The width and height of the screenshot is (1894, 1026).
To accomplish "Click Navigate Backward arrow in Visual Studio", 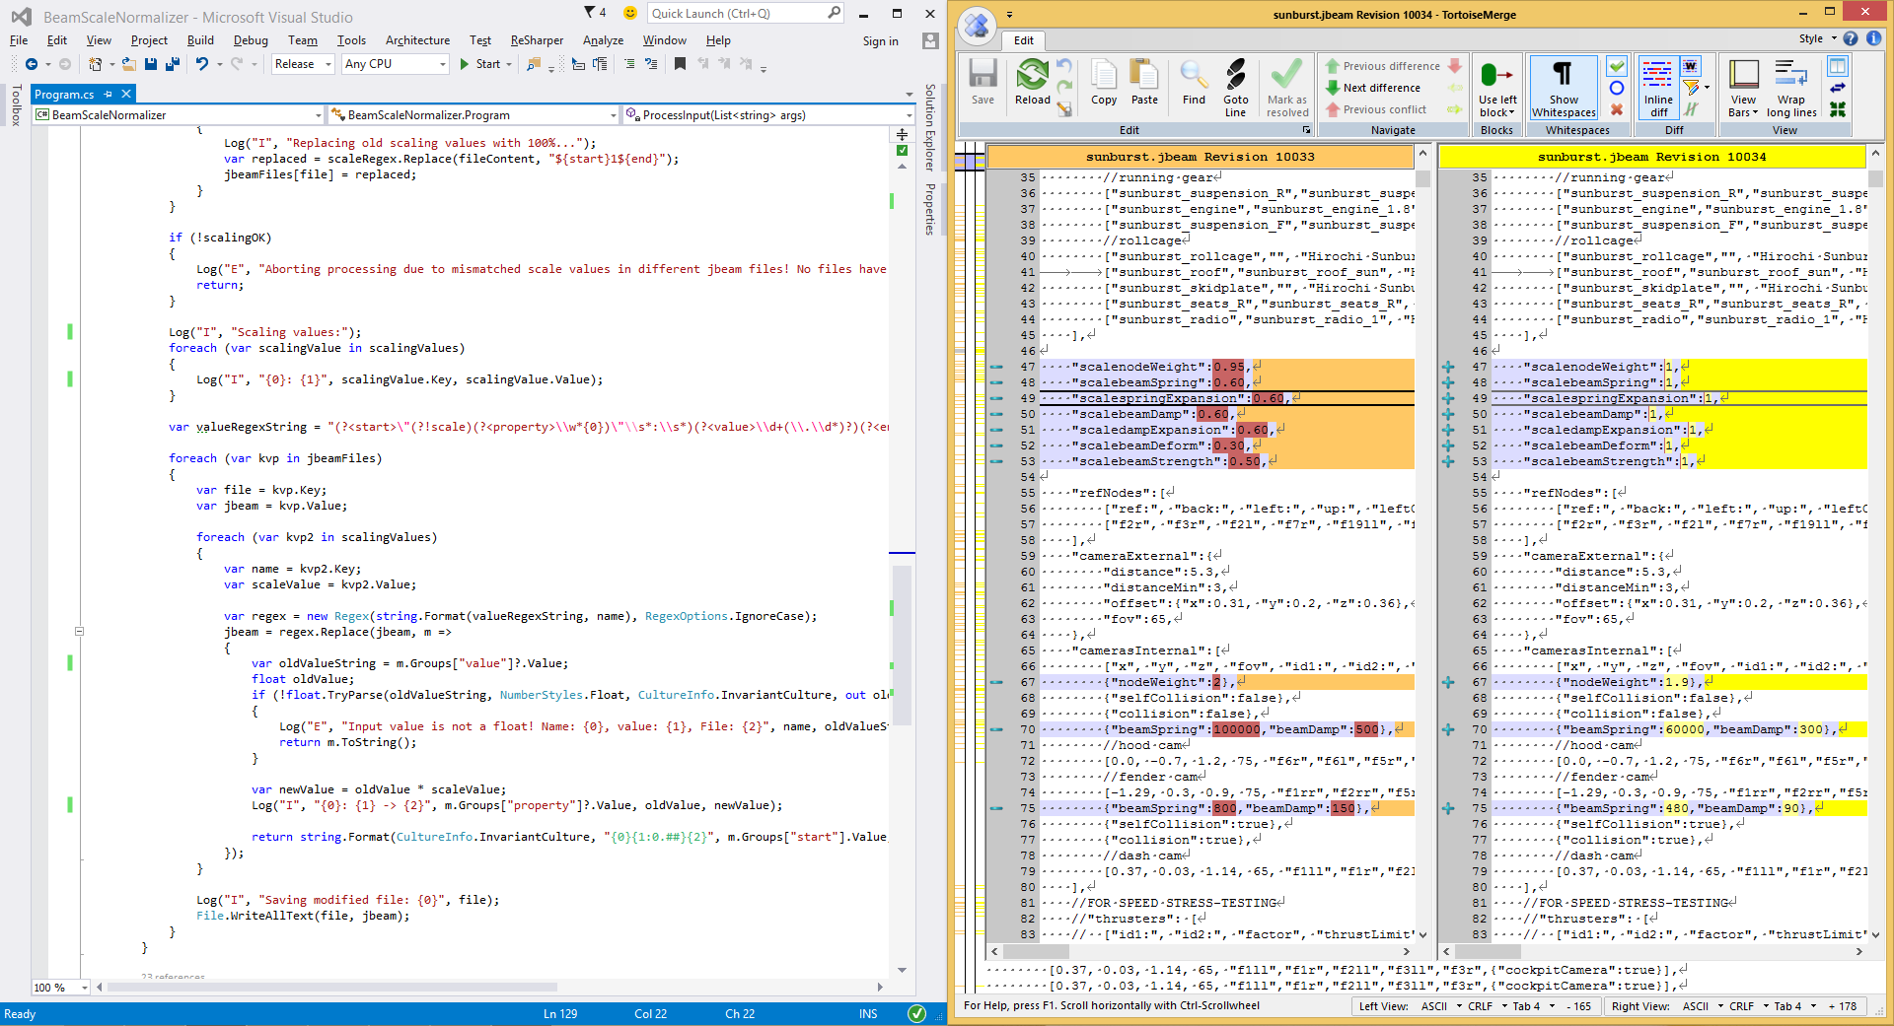I will click(x=32, y=64).
